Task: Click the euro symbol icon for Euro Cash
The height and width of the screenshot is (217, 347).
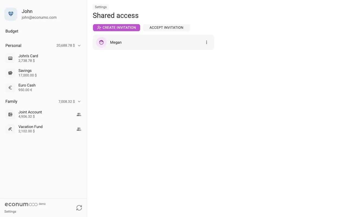Action: coord(10,88)
